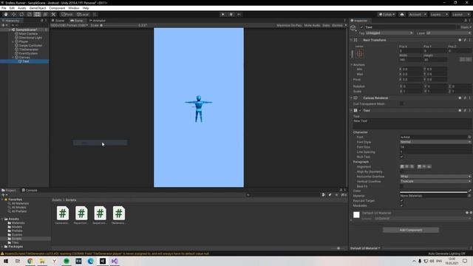Open the Layer dropdown showing UI
This screenshot has width=473, height=266.
[x=449, y=33]
